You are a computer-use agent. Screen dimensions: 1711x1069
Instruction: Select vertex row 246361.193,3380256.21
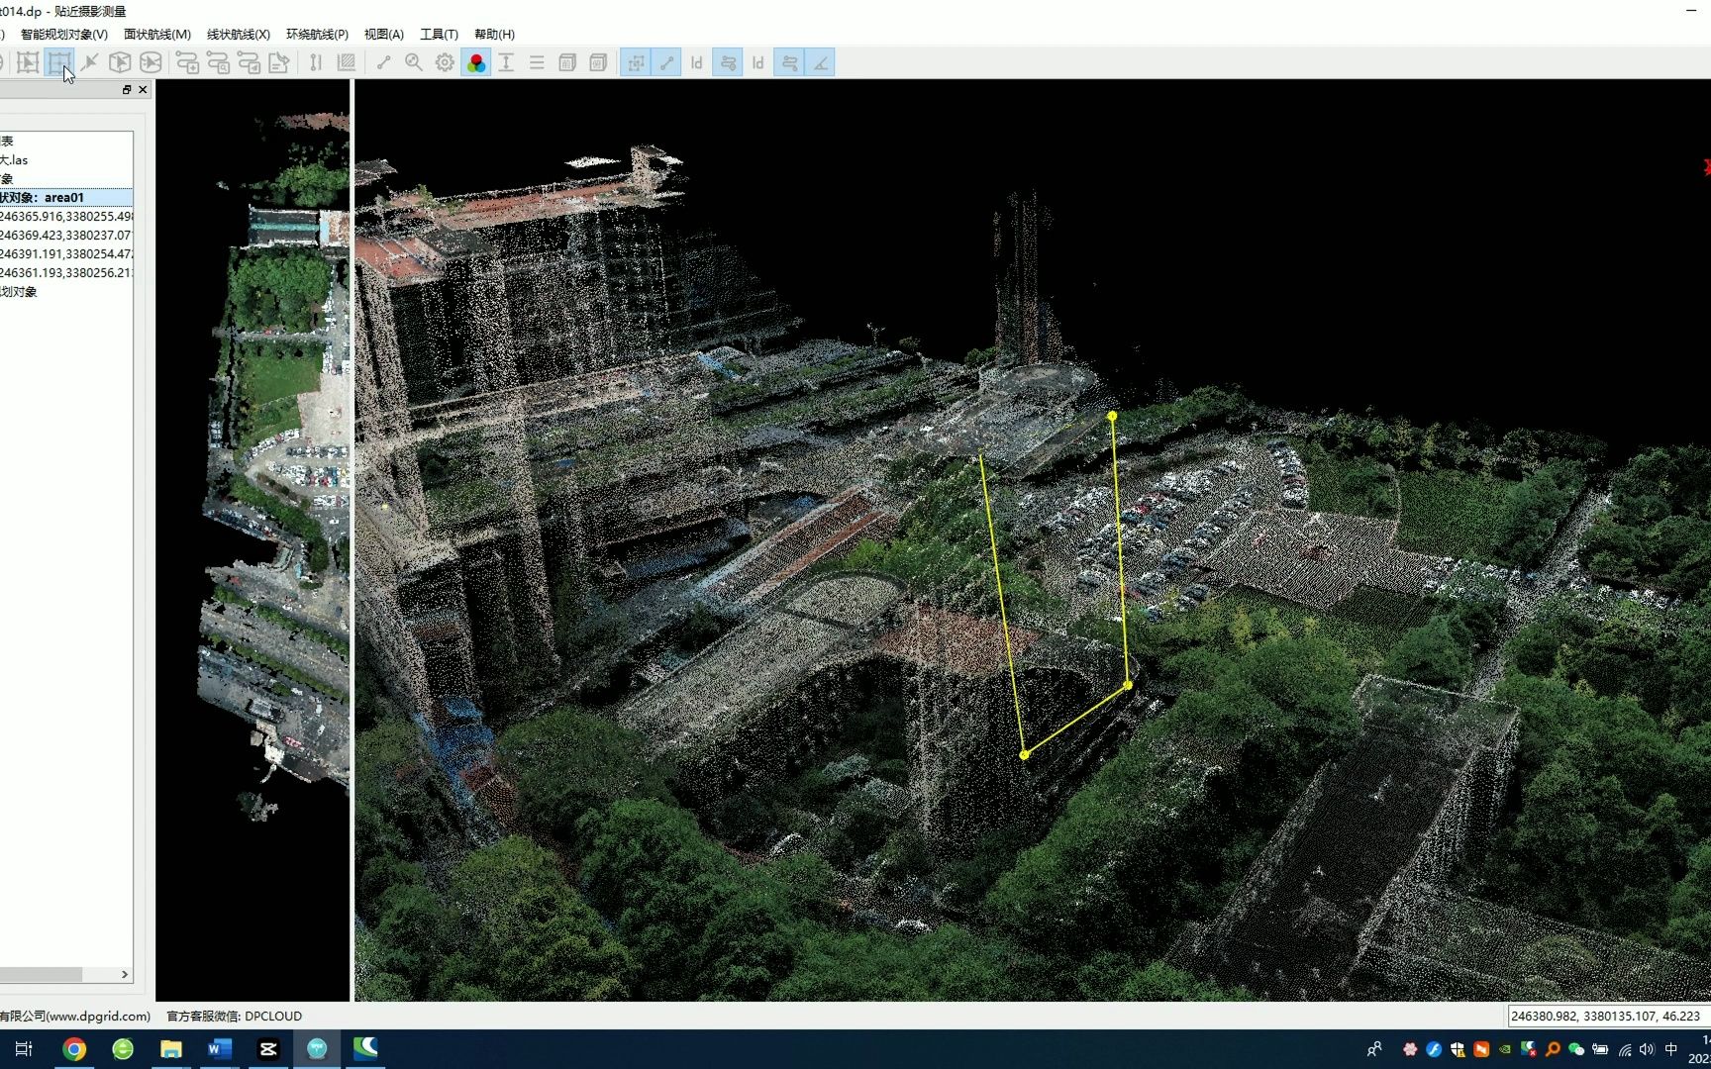tap(66, 272)
